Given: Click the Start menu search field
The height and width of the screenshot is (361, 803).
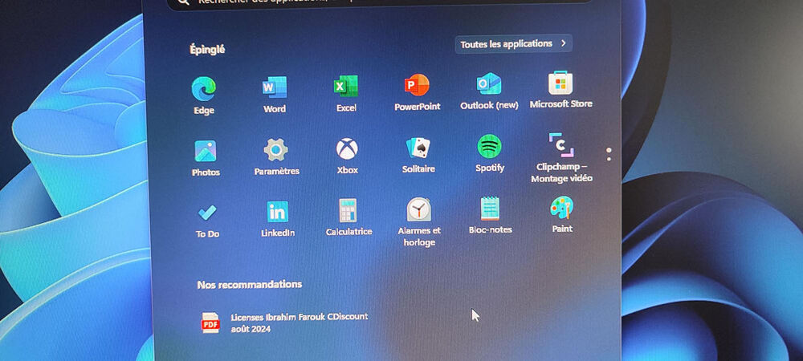Looking at the screenshot, I should [380, 2].
